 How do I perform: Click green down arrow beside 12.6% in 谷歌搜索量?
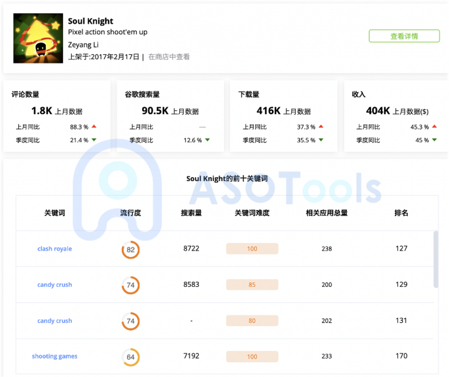[x=207, y=140]
